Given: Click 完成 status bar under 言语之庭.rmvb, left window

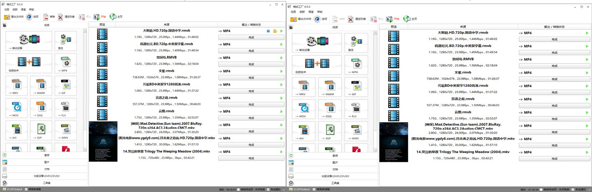Looking at the screenshot, I should pyautogui.click(x=251, y=104).
